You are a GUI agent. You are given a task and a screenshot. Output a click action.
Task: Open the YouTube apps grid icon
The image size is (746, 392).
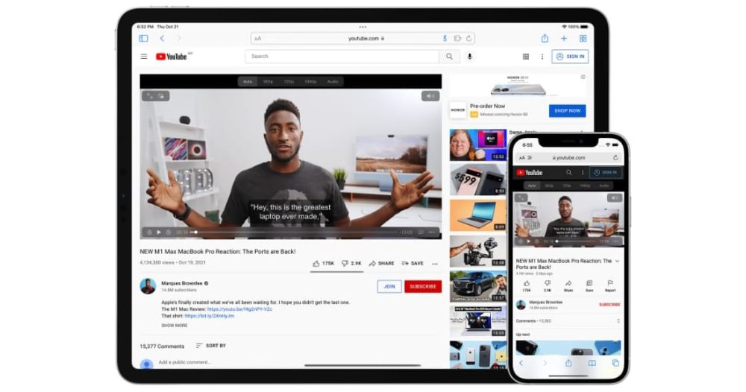point(526,57)
